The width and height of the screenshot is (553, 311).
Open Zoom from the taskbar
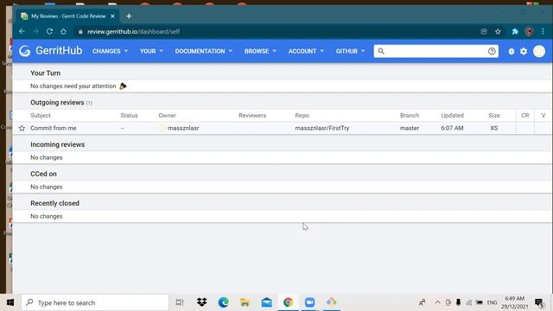click(x=309, y=302)
